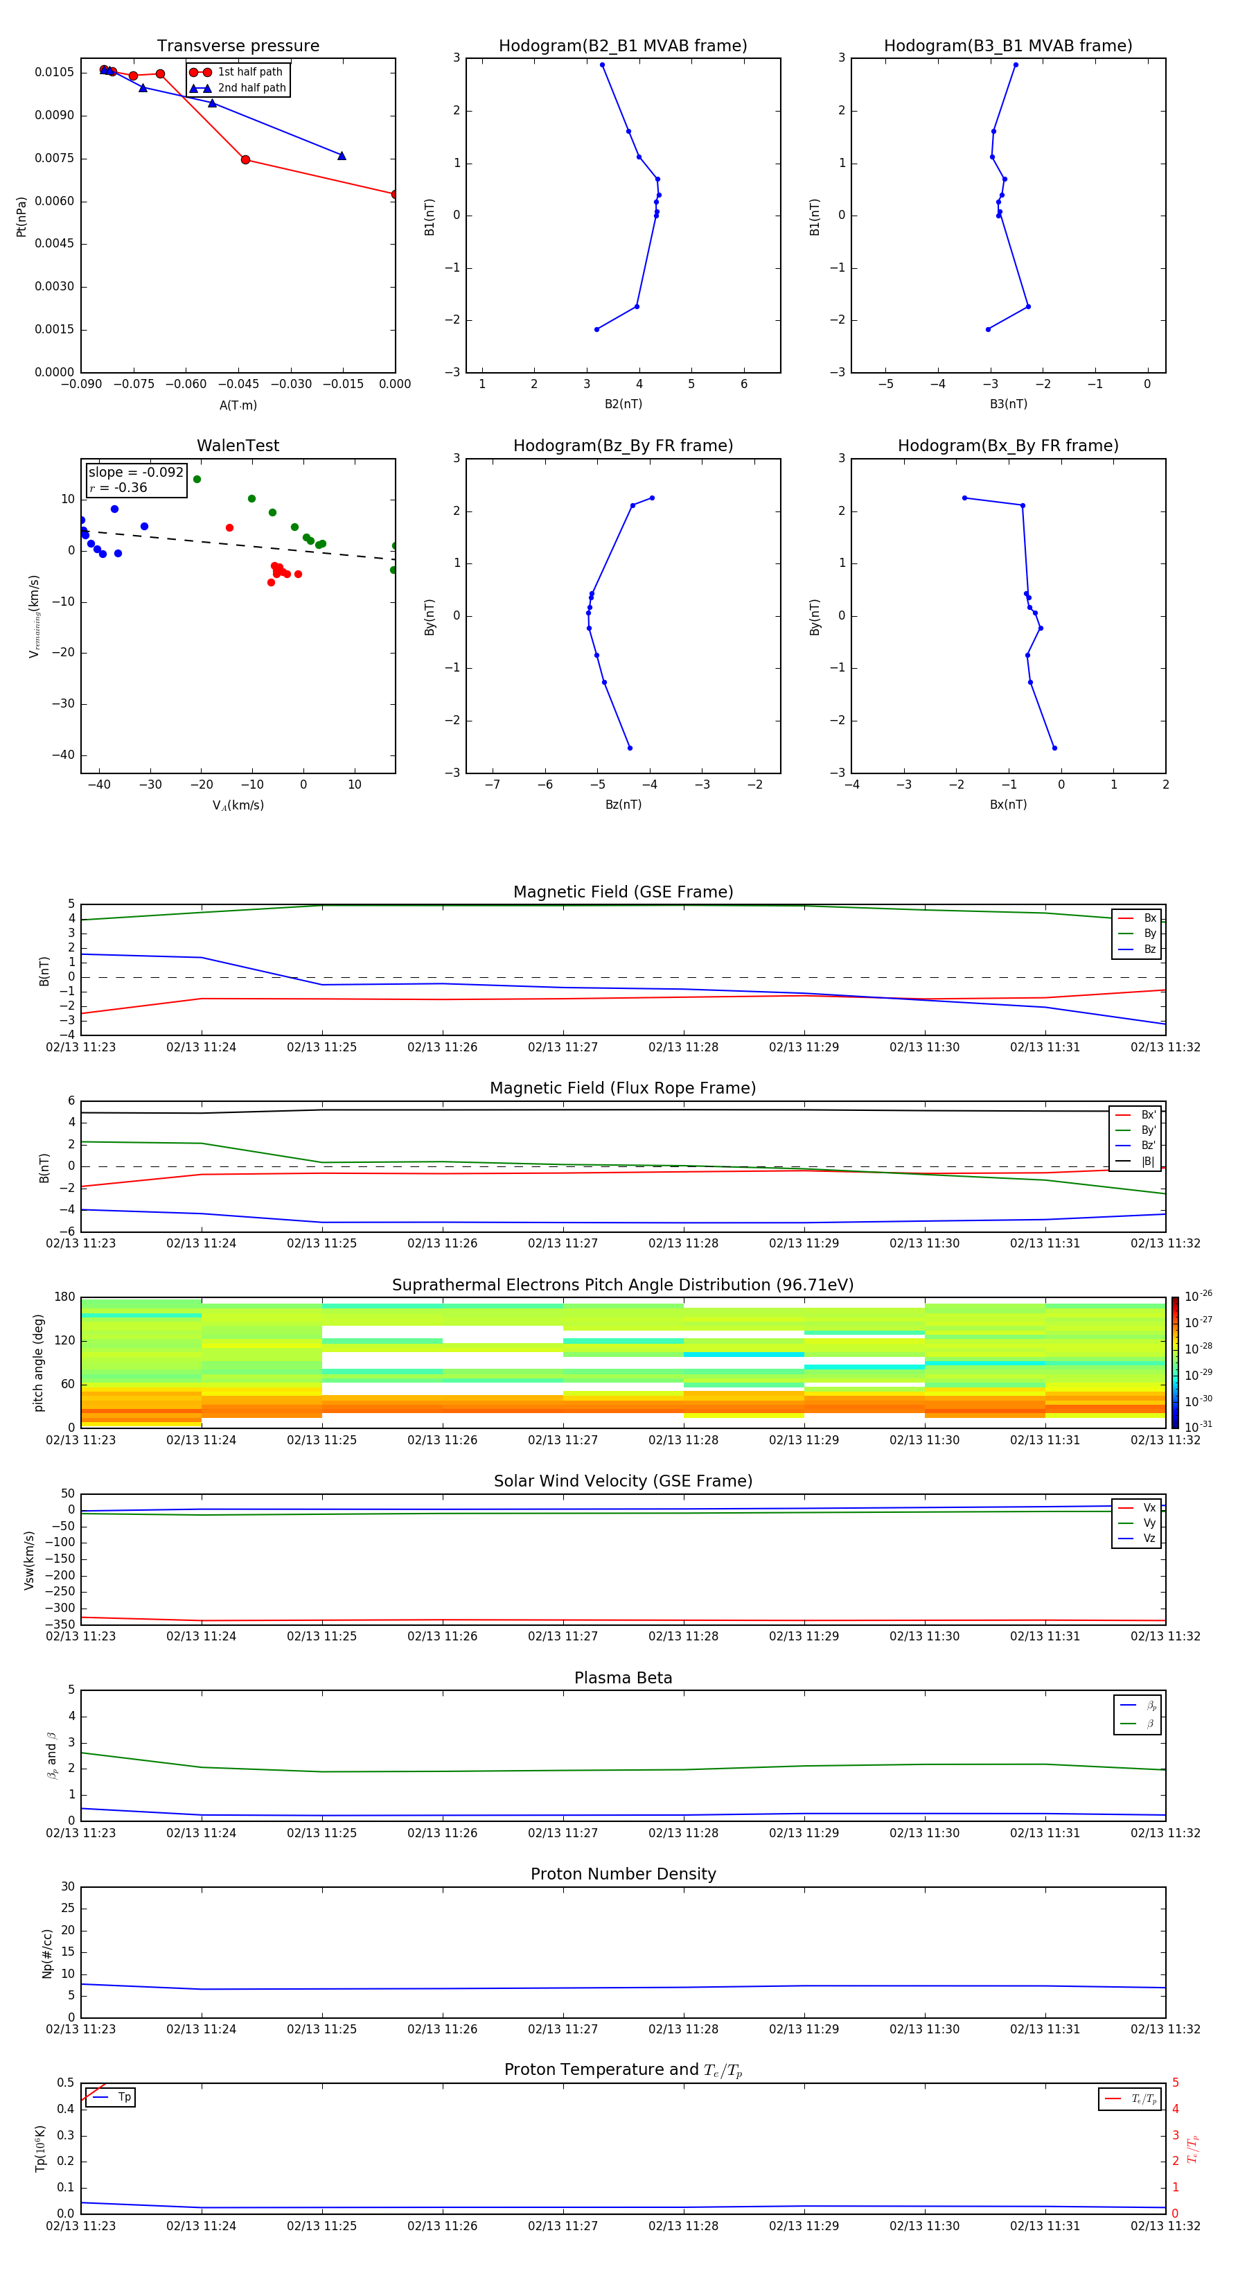Viewport: 1247px width, 2287px height.
Task: Click the 'Bx(nT)' x-axis label
Action: (1008, 805)
